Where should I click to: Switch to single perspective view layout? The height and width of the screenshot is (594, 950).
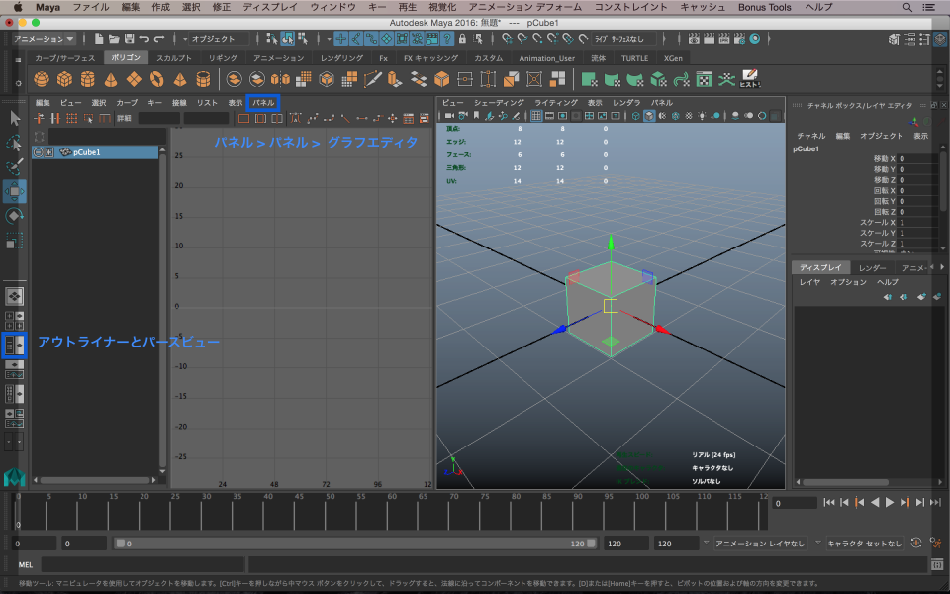15,296
